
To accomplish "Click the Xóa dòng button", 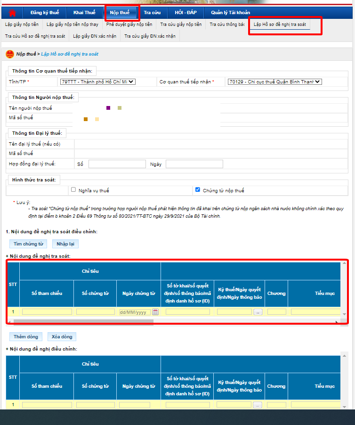I will 62,337.
